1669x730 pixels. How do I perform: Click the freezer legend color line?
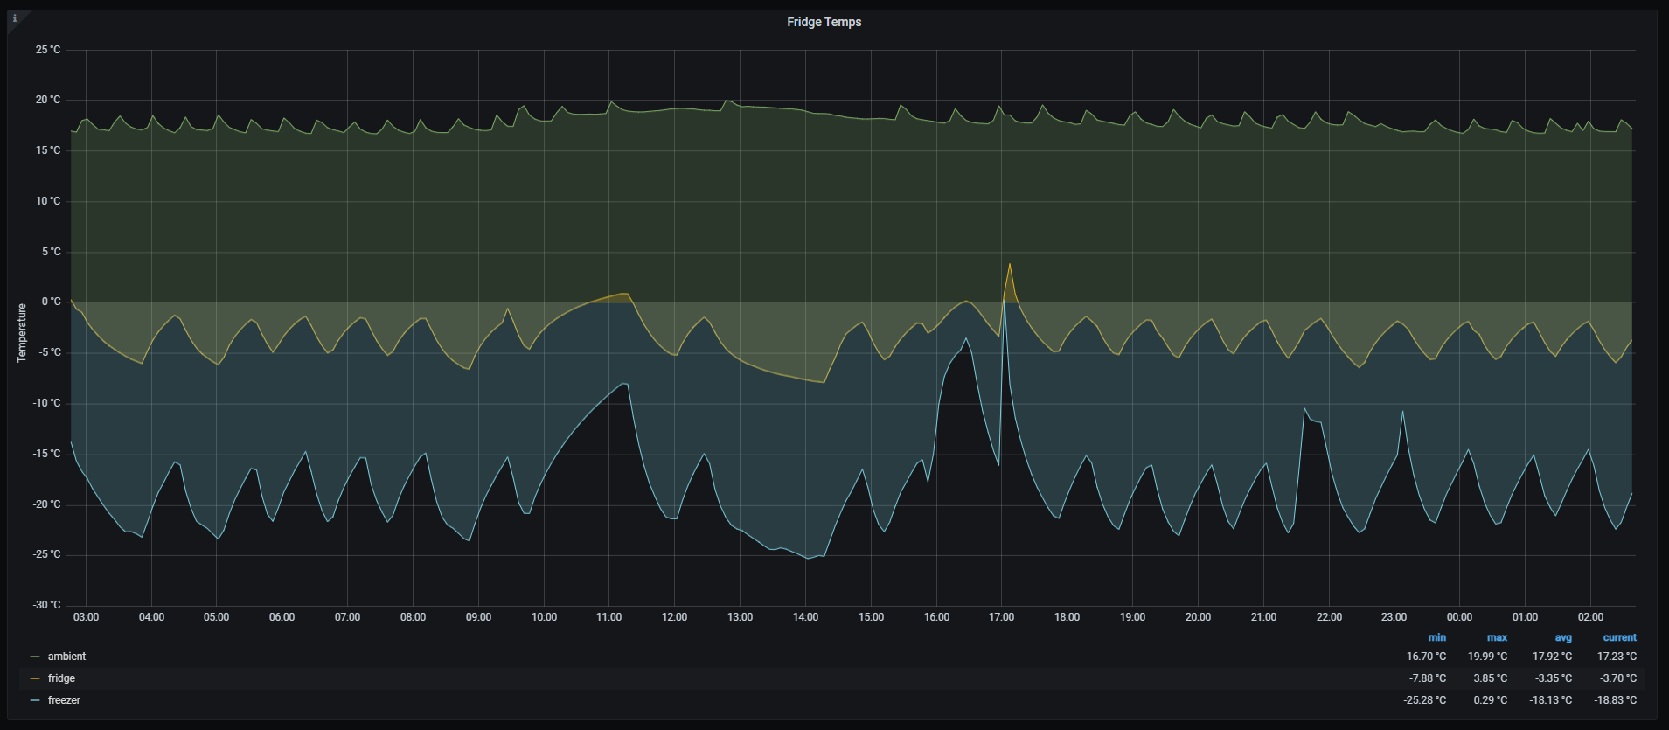point(35,700)
